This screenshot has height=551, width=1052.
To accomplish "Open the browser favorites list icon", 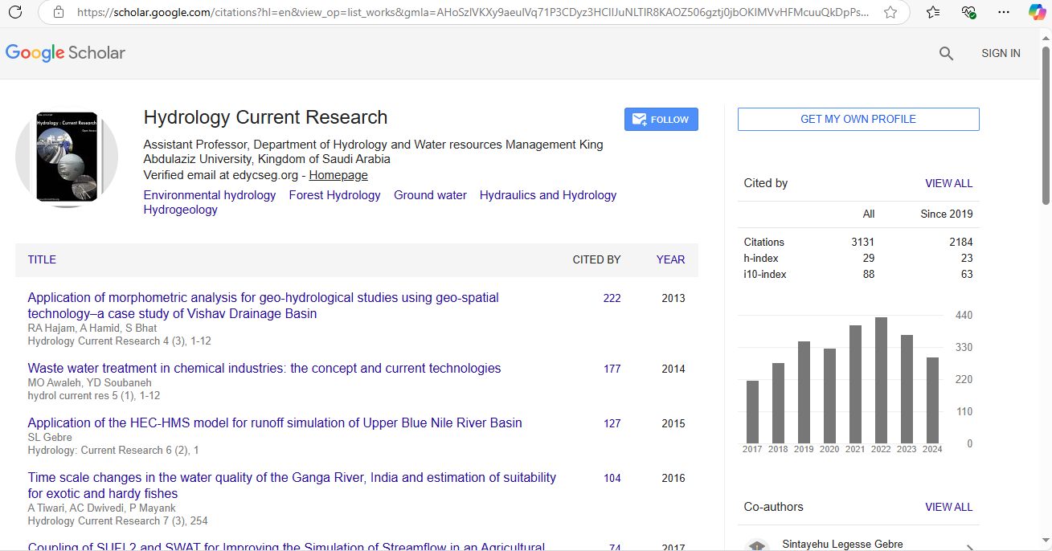I will 933,13.
